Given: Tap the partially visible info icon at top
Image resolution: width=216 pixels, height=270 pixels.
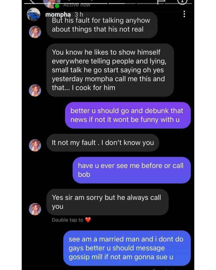Looking at the screenshot, I should (183, 2).
